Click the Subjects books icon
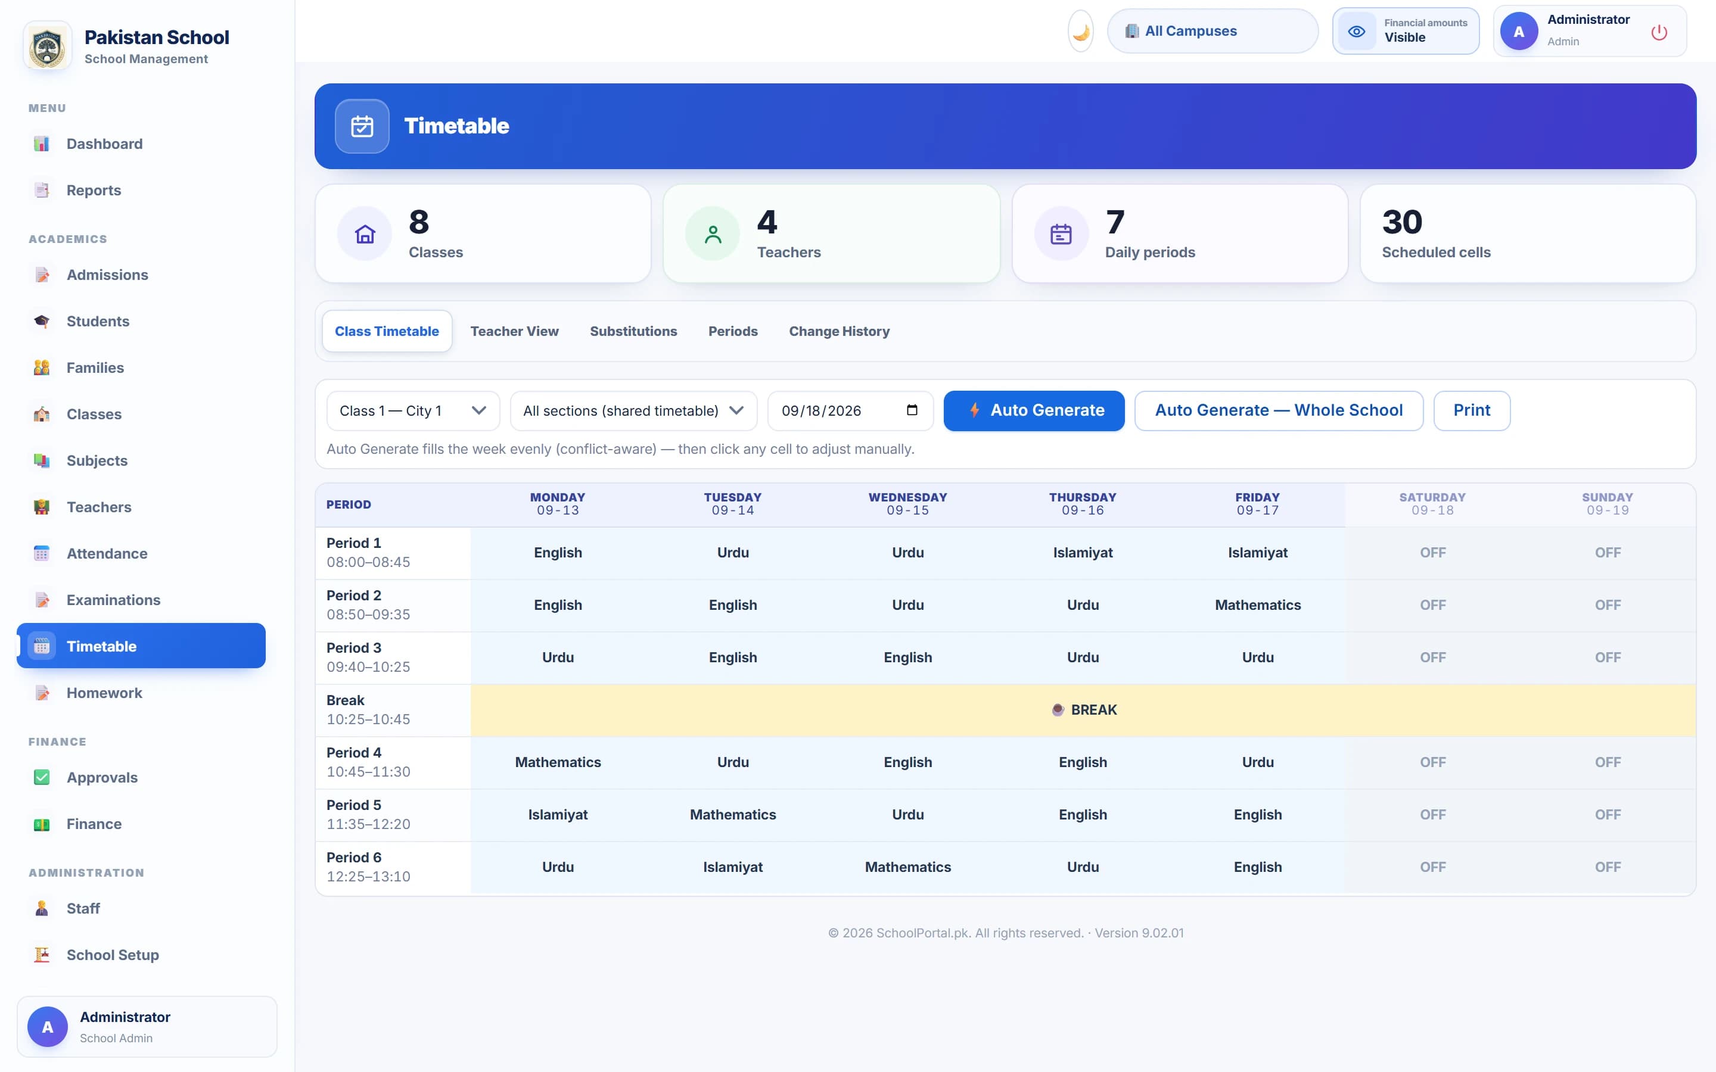The width and height of the screenshot is (1716, 1072). click(x=42, y=461)
